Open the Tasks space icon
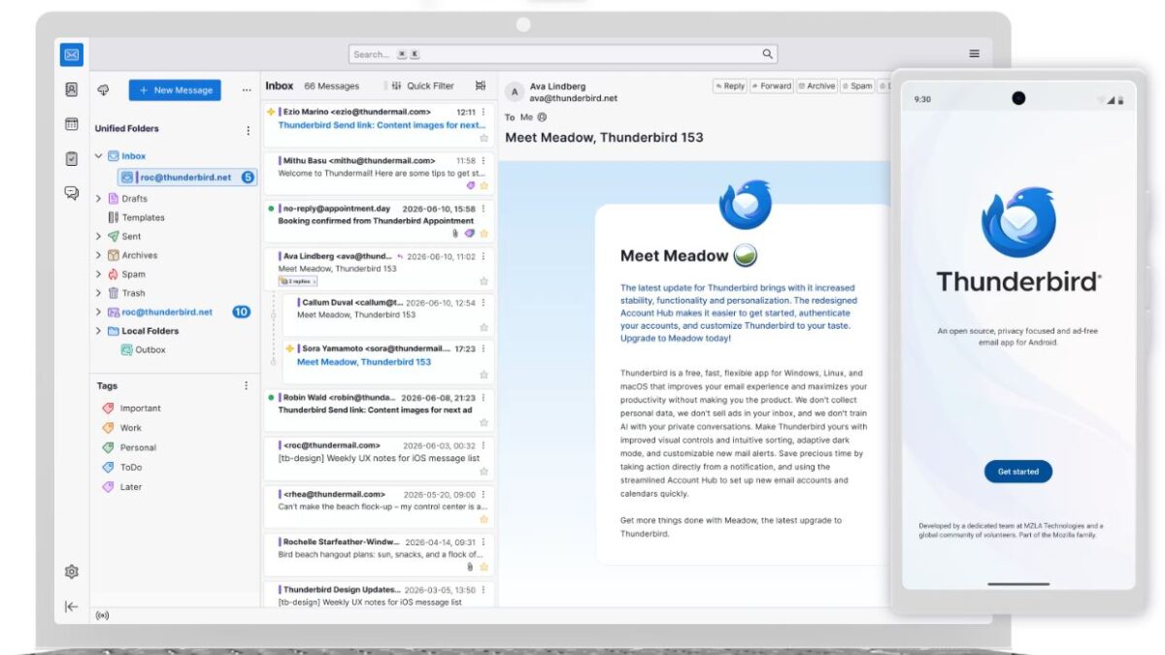Image resolution: width=1165 pixels, height=655 pixels. (x=71, y=158)
